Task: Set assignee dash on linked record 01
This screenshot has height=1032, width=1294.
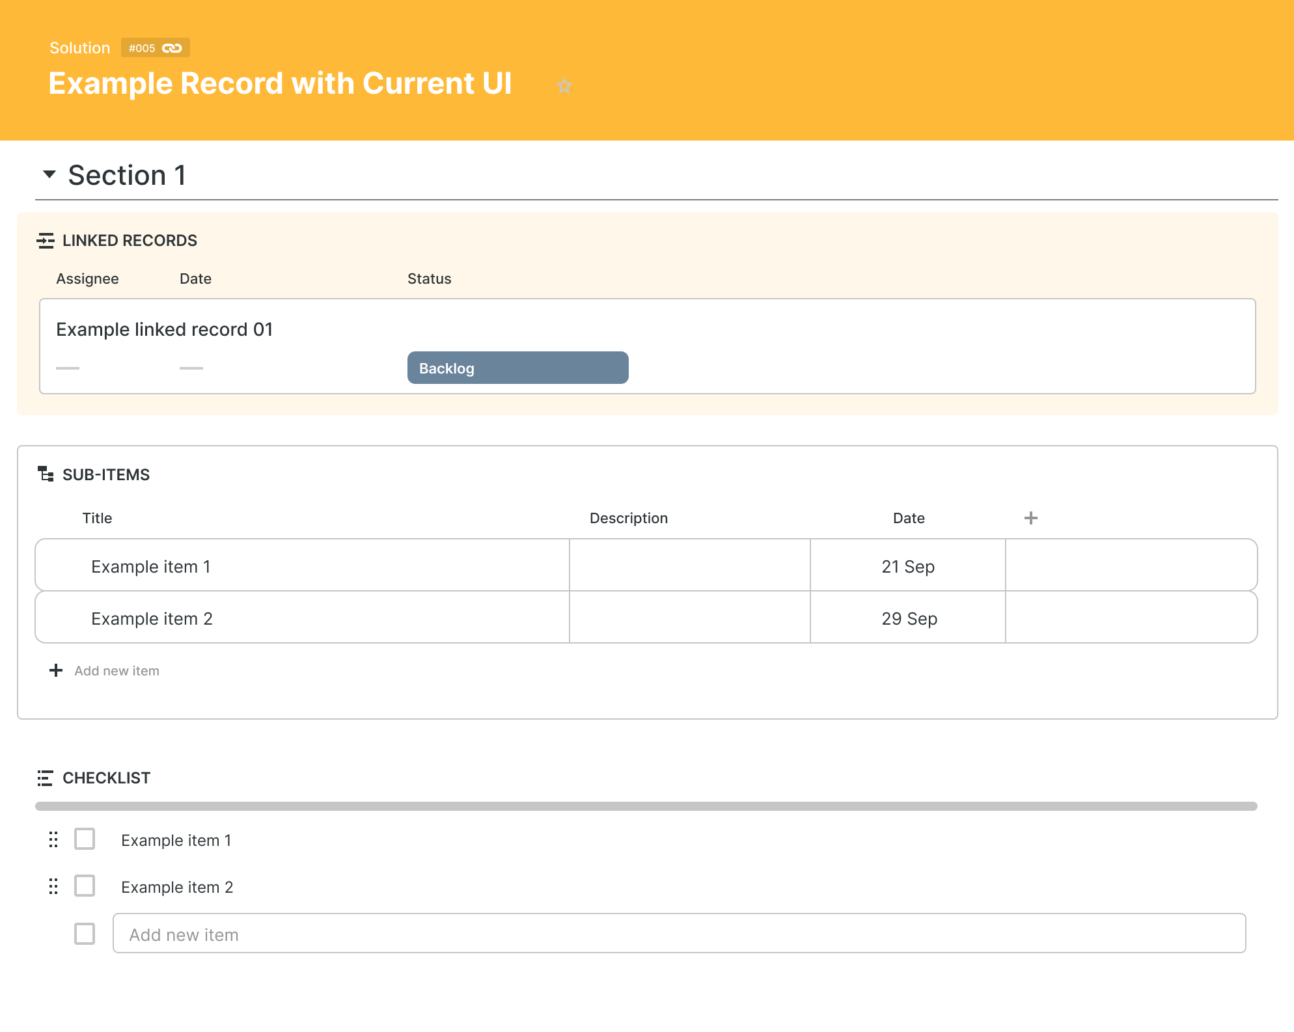Action: coord(68,368)
